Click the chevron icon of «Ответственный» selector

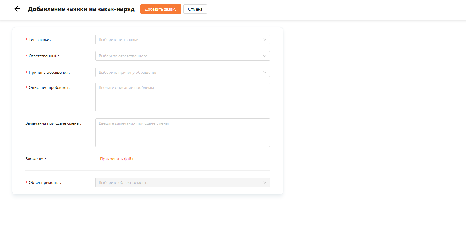coord(264,56)
